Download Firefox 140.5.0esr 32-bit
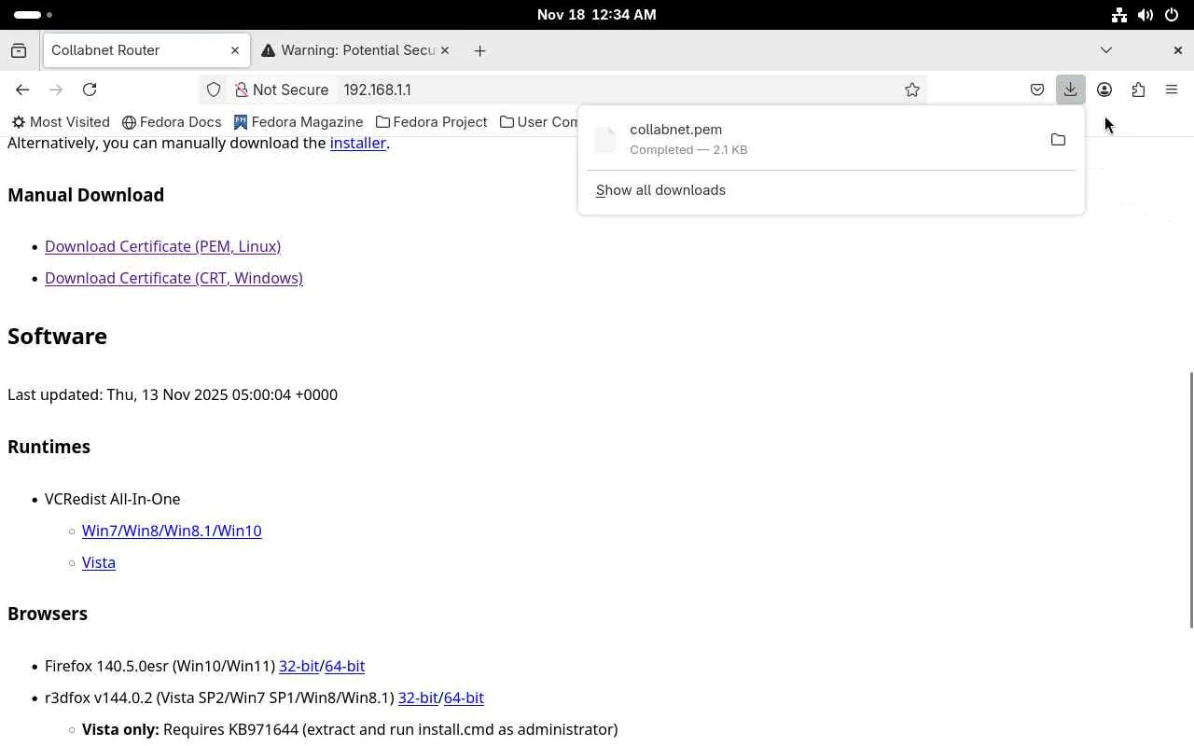The height and width of the screenshot is (746, 1194). (298, 666)
